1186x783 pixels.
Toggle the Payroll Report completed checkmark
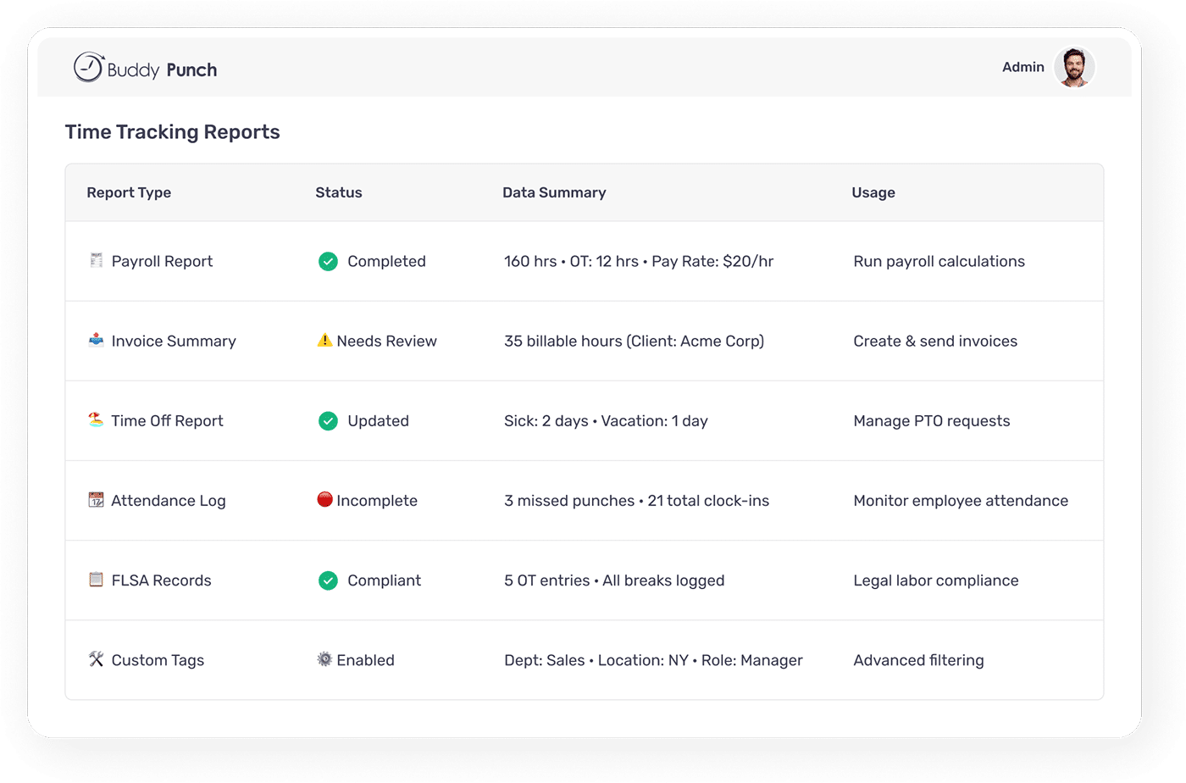tap(329, 261)
